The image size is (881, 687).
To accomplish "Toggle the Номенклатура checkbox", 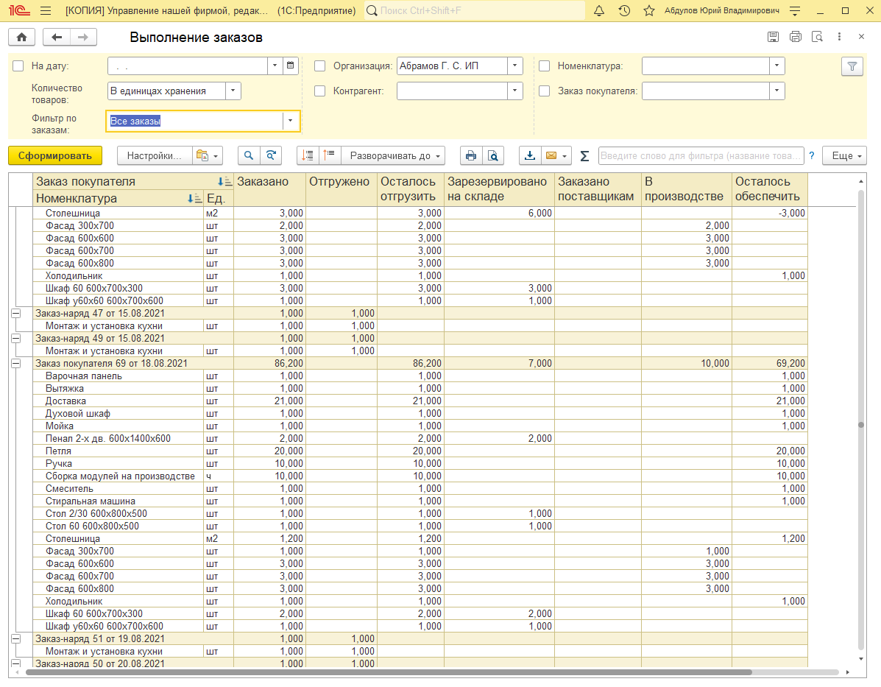I will (x=544, y=66).
